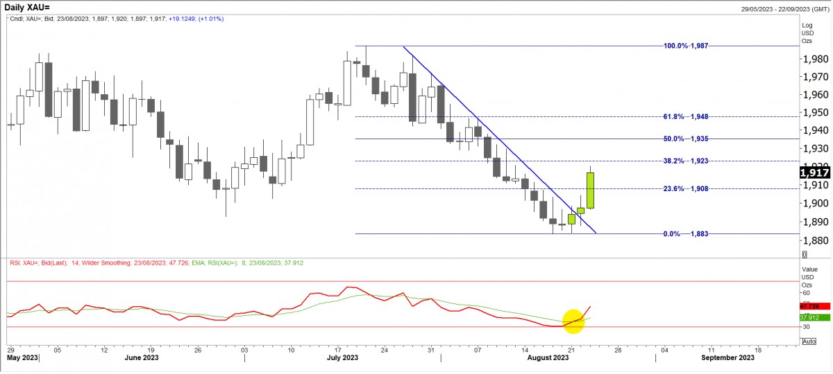Click the Auto scale button
Viewport: 833px width, 374px height.
tap(809, 341)
